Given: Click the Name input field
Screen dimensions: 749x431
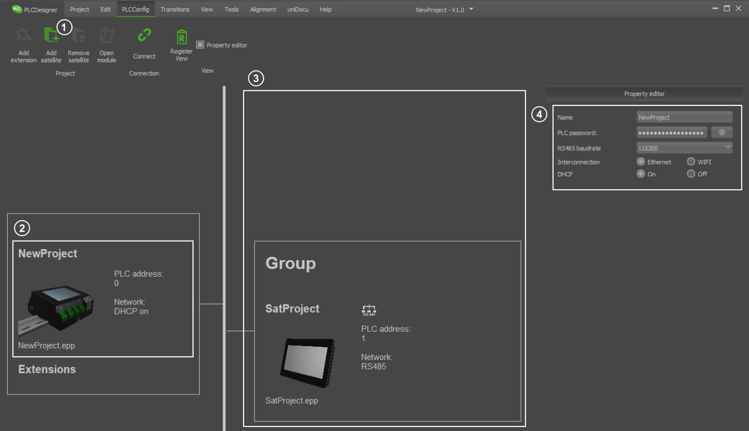Looking at the screenshot, I should tap(684, 118).
